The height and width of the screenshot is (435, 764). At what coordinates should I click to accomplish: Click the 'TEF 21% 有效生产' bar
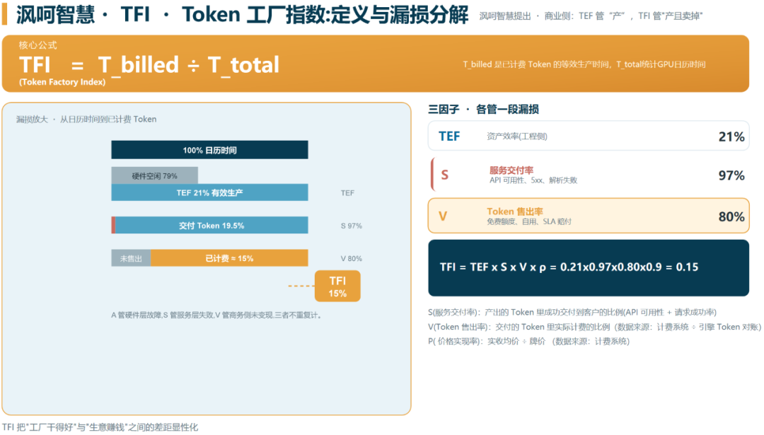pos(209,192)
